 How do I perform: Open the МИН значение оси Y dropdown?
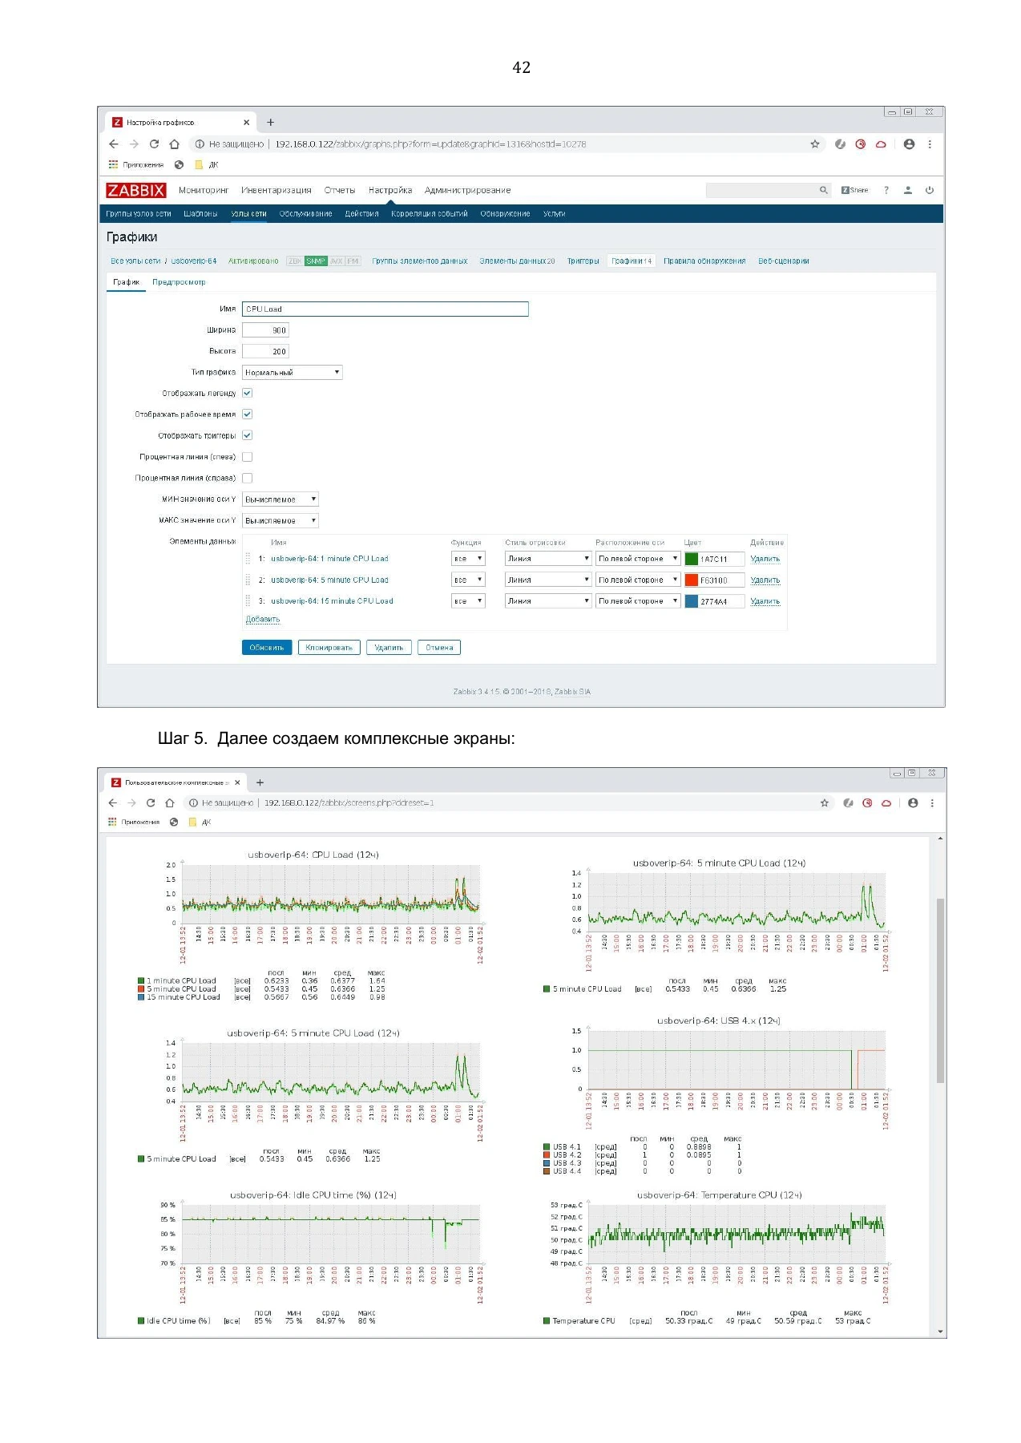[x=280, y=499]
